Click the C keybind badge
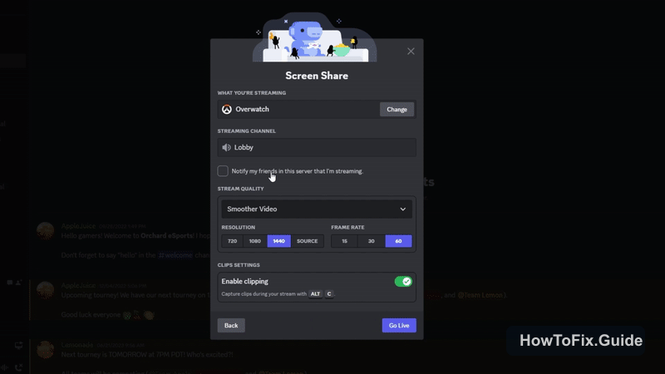 (329, 294)
